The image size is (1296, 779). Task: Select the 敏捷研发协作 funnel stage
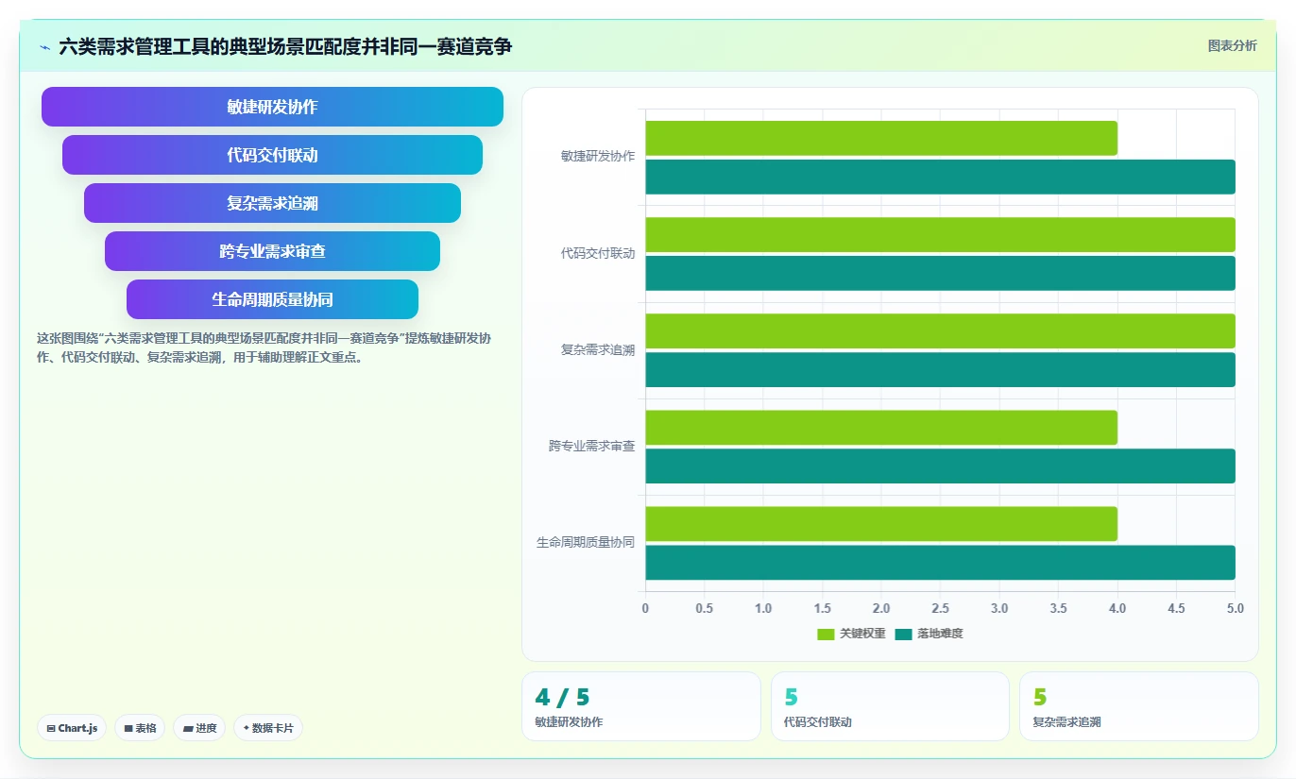click(x=272, y=107)
